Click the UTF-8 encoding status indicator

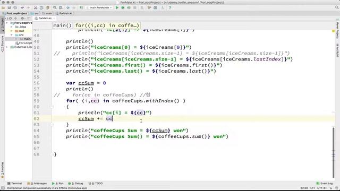click(322, 188)
